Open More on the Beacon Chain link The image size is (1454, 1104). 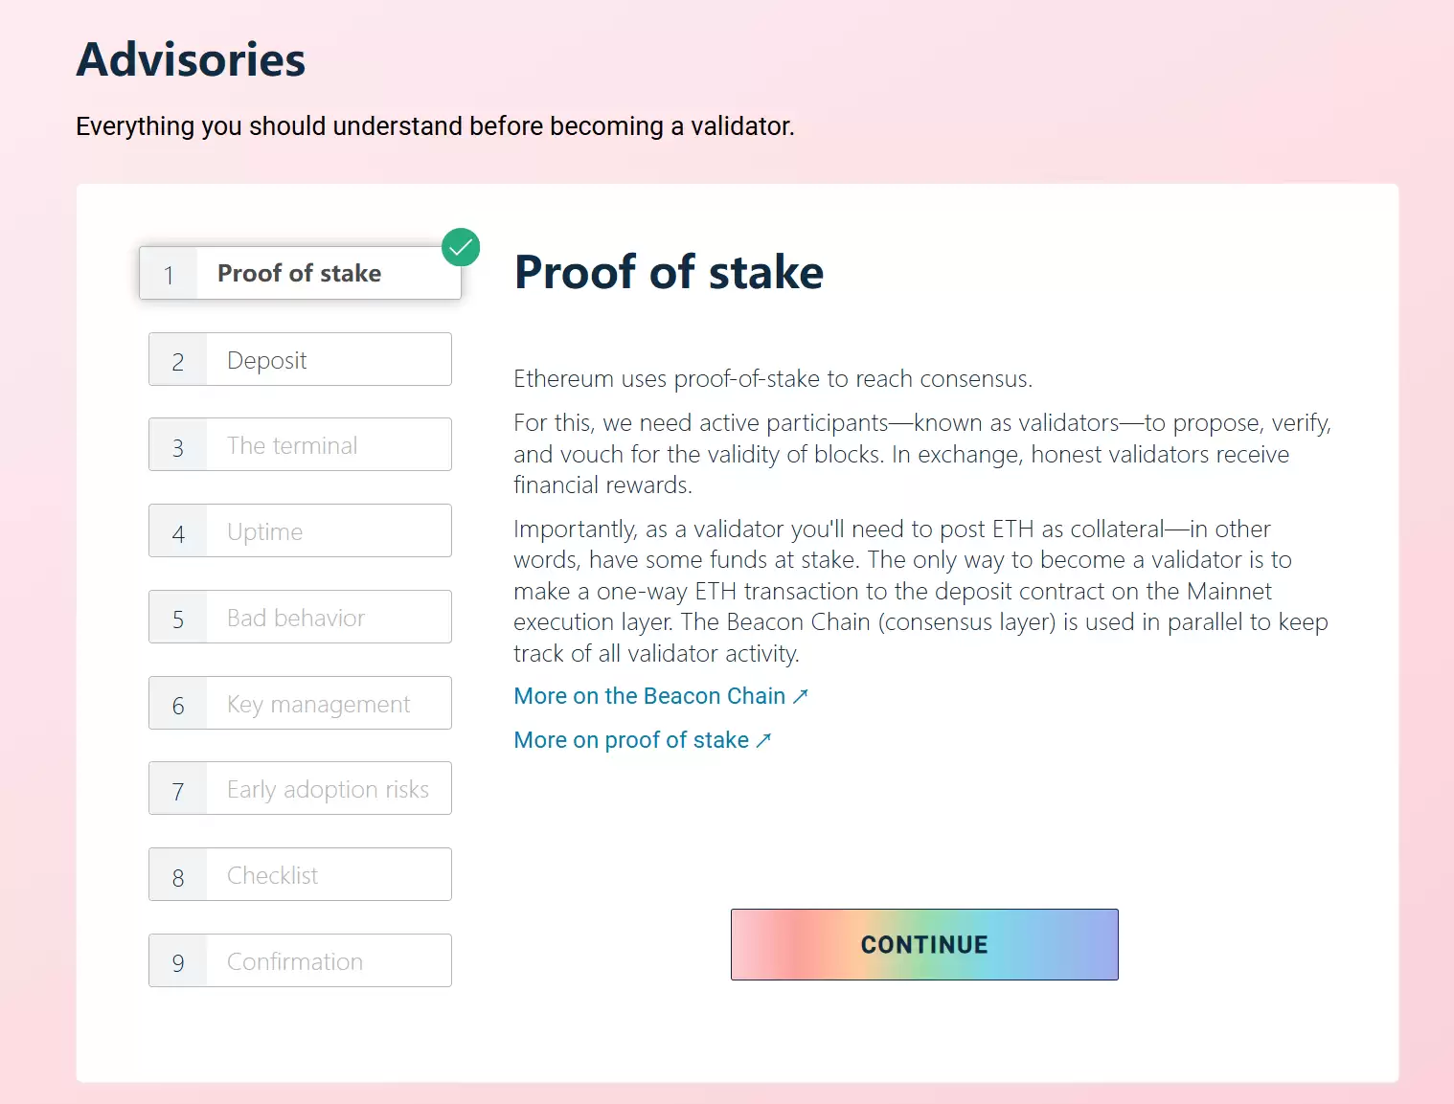[649, 696]
